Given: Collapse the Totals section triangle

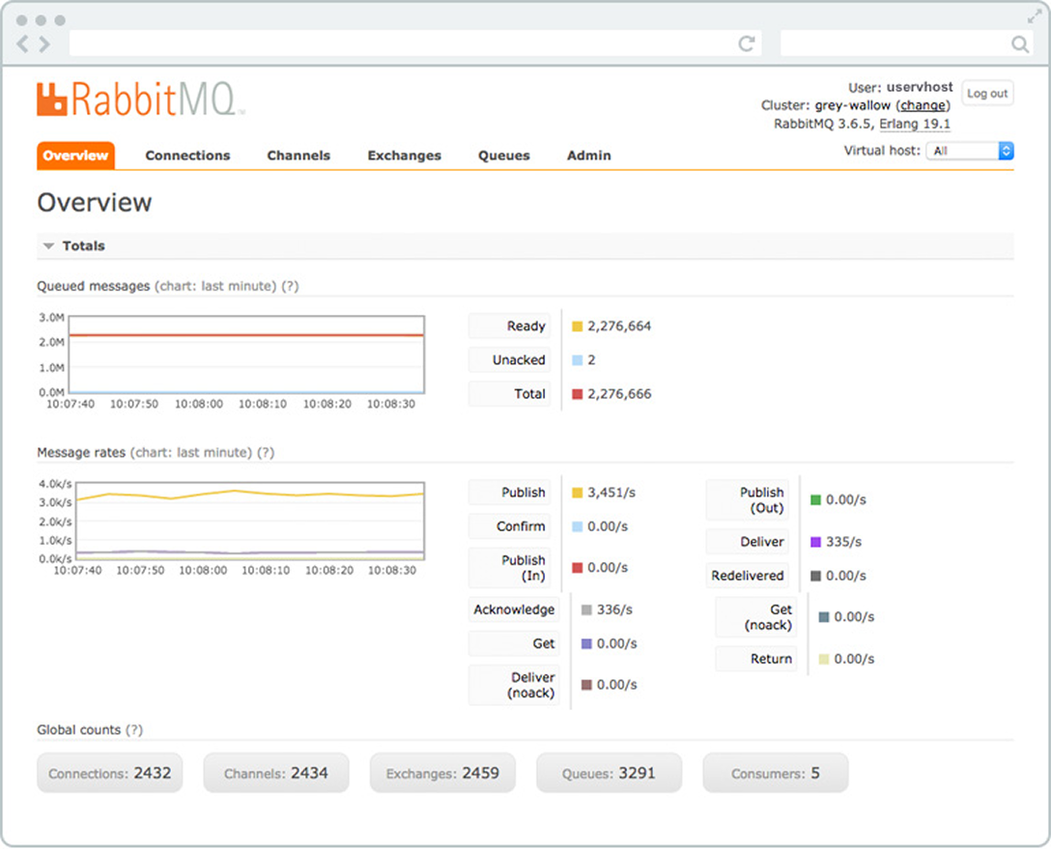Looking at the screenshot, I should pyautogui.click(x=48, y=246).
